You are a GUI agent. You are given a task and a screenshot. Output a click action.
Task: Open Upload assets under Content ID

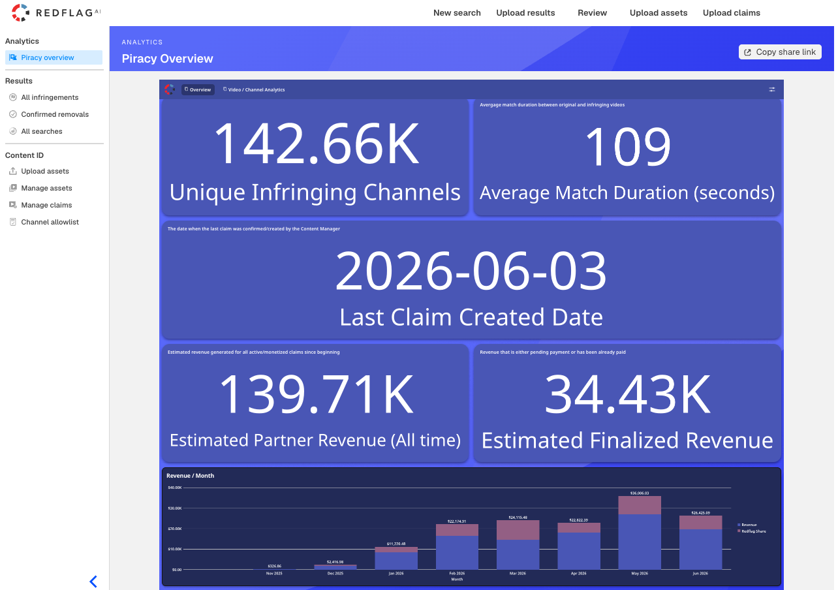45,171
